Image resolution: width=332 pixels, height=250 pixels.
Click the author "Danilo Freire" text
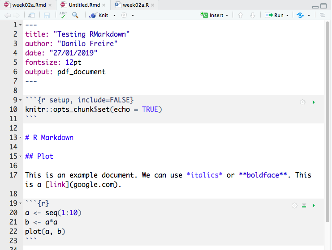tap(87, 43)
